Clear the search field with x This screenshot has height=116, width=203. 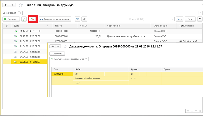pos(172,19)
